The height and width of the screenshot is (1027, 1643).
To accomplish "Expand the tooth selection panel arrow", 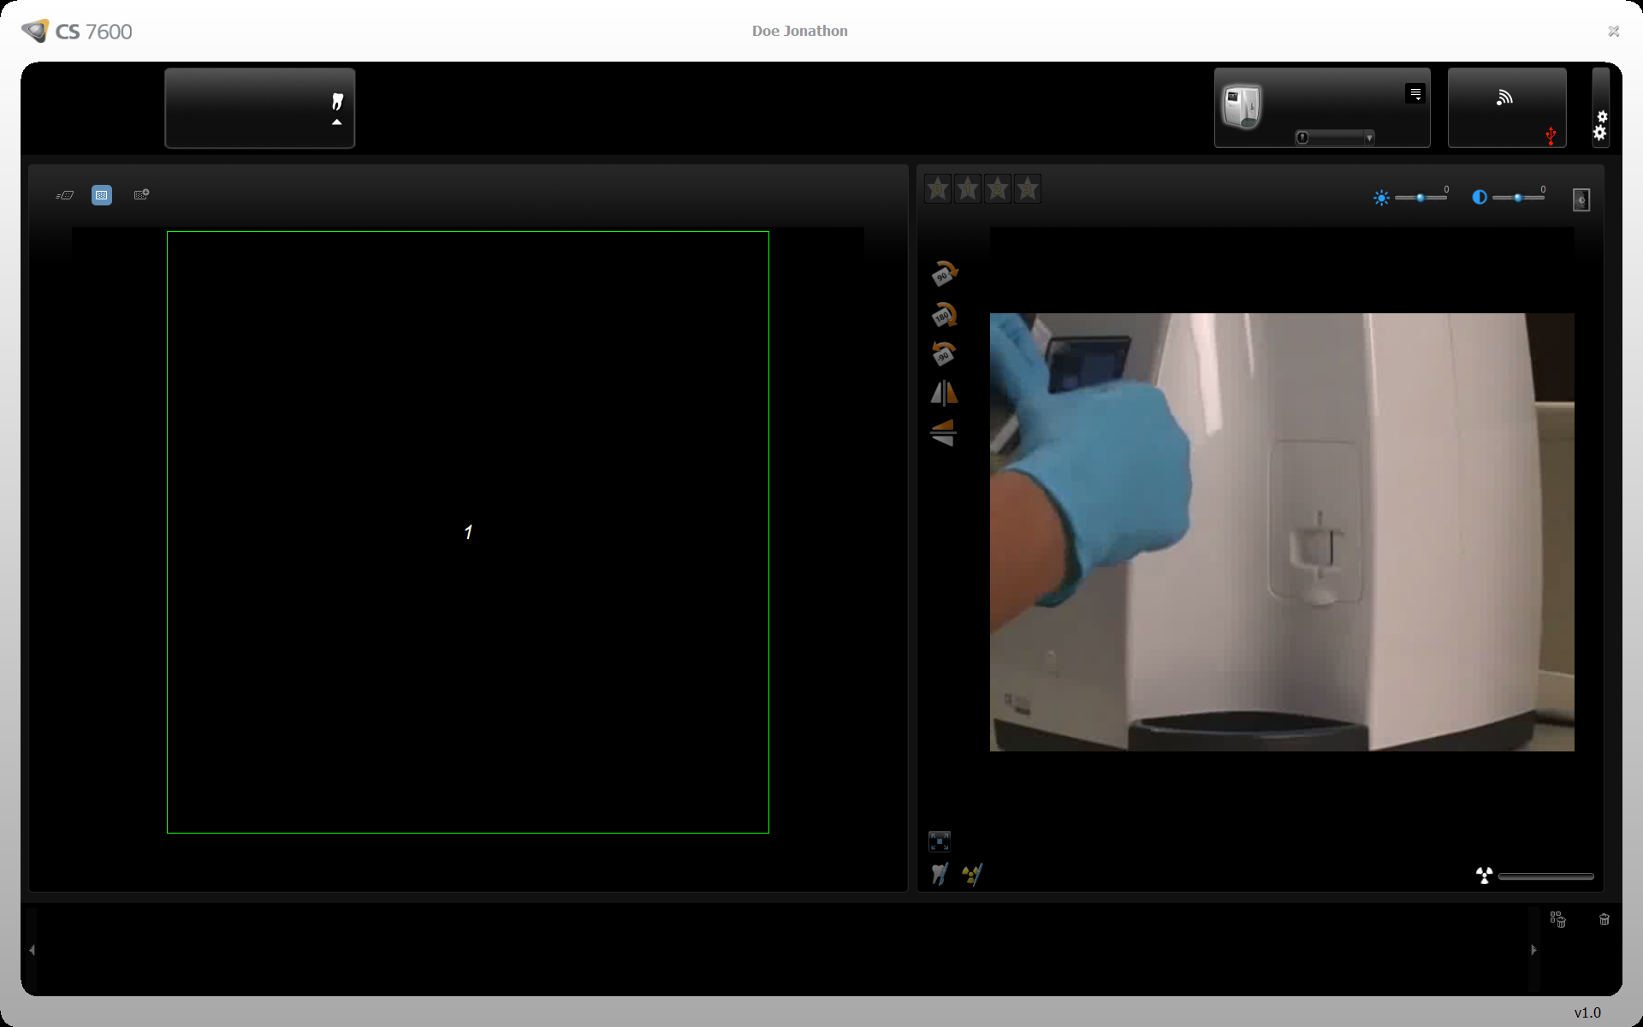I will click(x=337, y=122).
